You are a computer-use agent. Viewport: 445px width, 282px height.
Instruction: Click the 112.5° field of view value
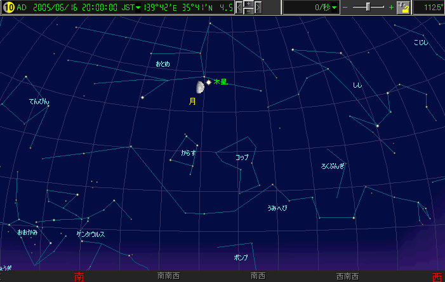(x=428, y=8)
